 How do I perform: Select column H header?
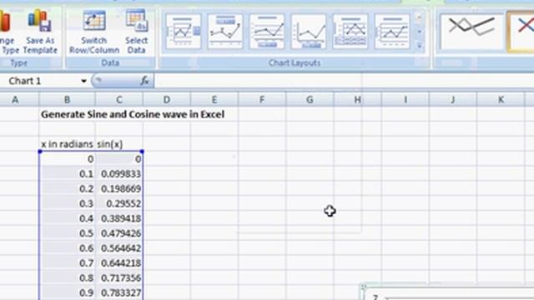coord(357,100)
